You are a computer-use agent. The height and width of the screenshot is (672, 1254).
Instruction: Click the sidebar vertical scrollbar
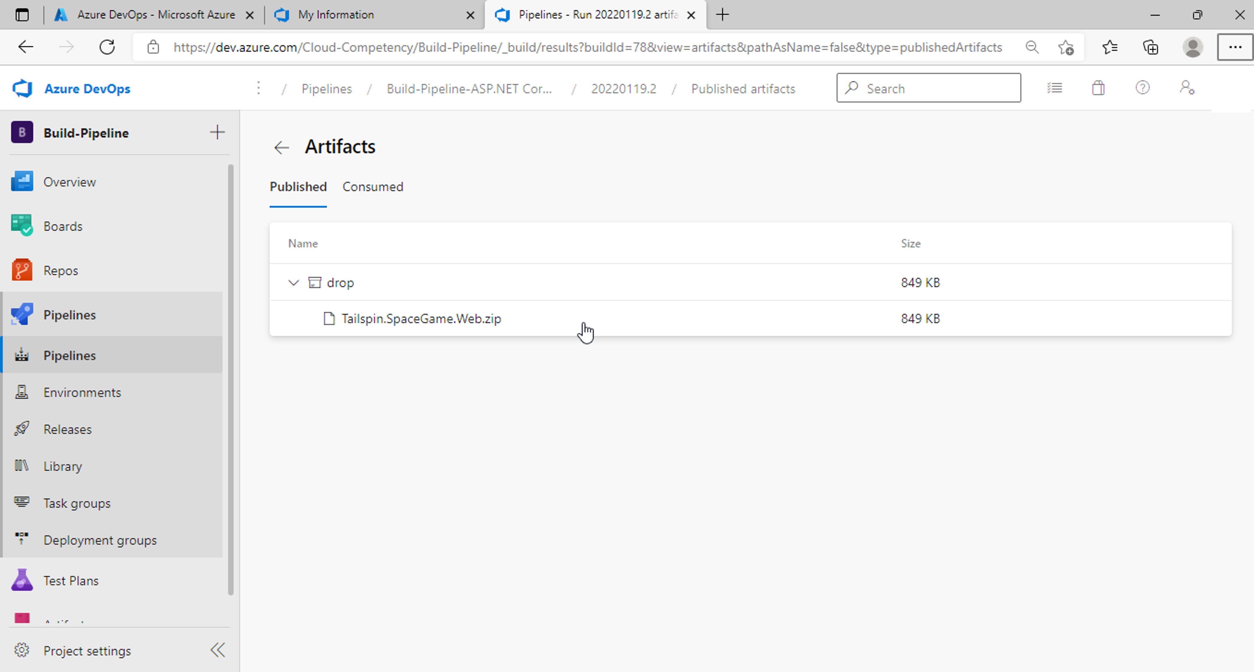click(231, 380)
